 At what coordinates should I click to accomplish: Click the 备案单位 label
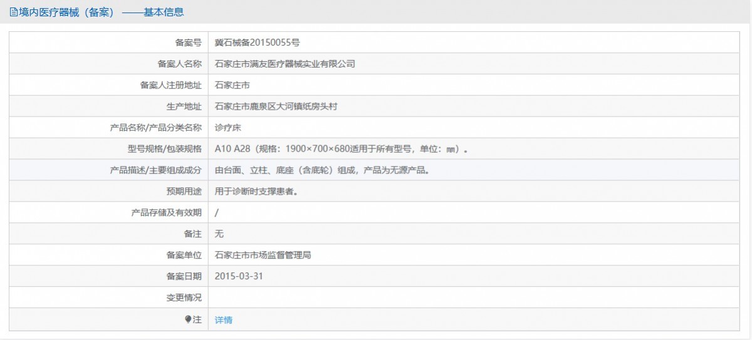[184, 255]
